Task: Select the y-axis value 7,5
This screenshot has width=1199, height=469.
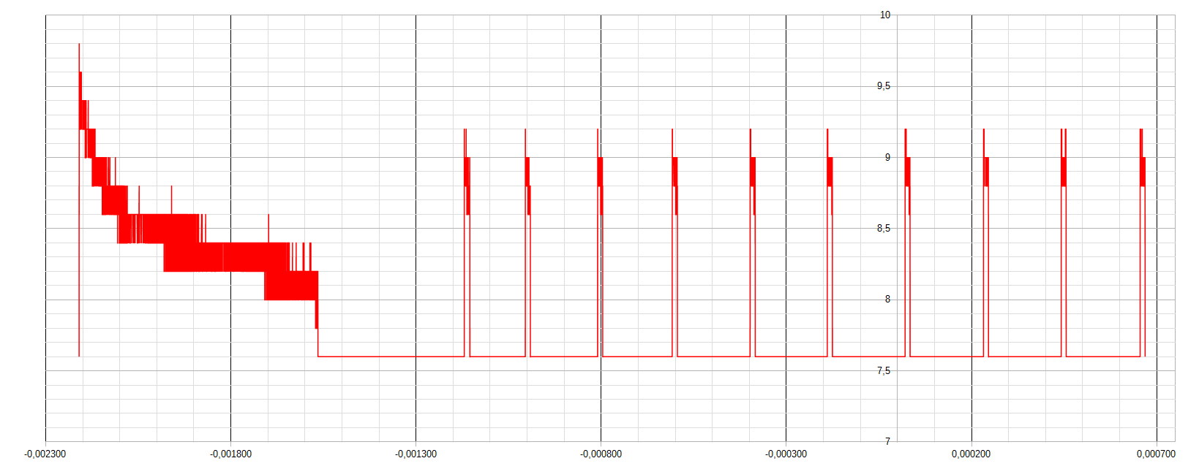Action: (x=884, y=371)
